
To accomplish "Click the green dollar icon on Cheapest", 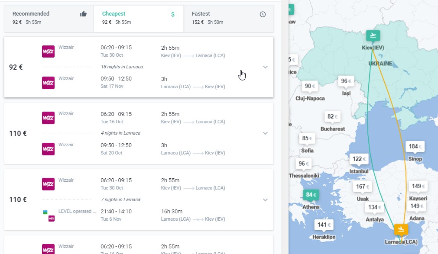I will [x=173, y=14].
